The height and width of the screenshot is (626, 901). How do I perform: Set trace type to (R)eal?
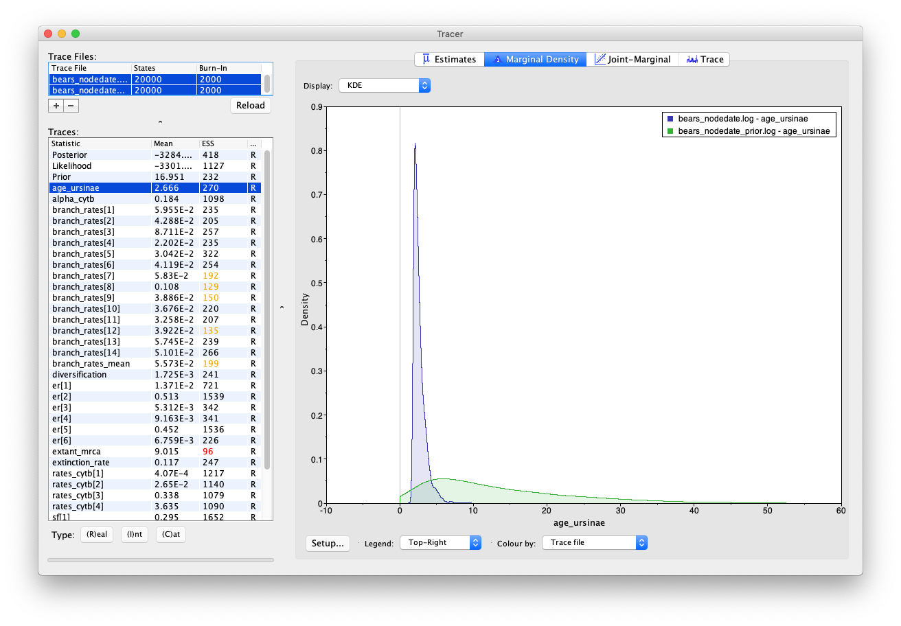point(97,535)
